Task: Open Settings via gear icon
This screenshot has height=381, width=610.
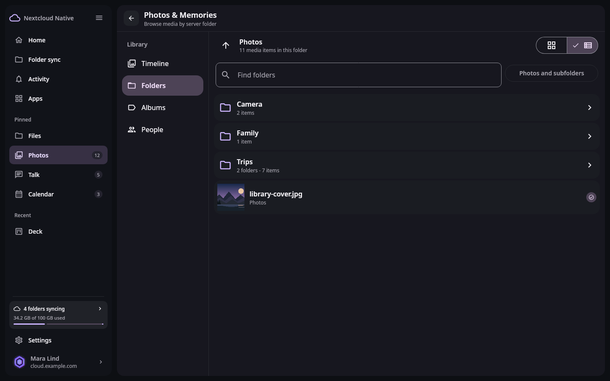Action: tap(19, 340)
